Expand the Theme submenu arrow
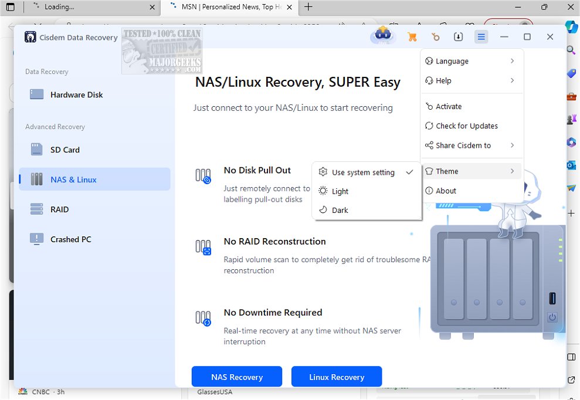The image size is (580, 400). pos(513,171)
